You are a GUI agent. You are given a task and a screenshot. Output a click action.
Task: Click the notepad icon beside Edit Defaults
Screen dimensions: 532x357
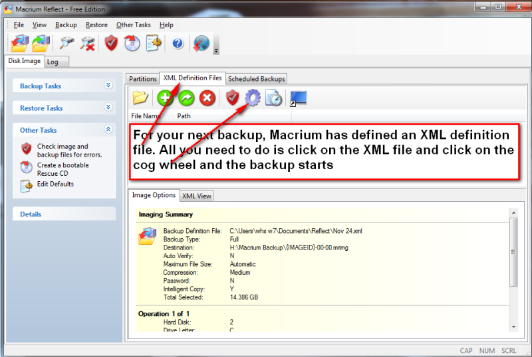click(x=27, y=186)
